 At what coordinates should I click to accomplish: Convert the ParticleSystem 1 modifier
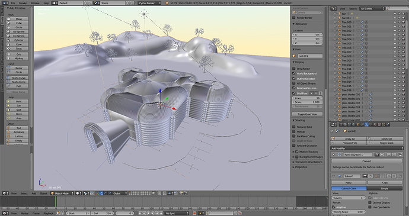pyautogui.click(x=366, y=161)
